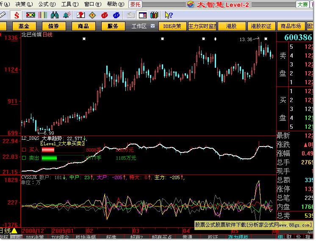Click the L2_DDQS indicator name
Screen dimensions: 316x241
[x=30, y=138]
